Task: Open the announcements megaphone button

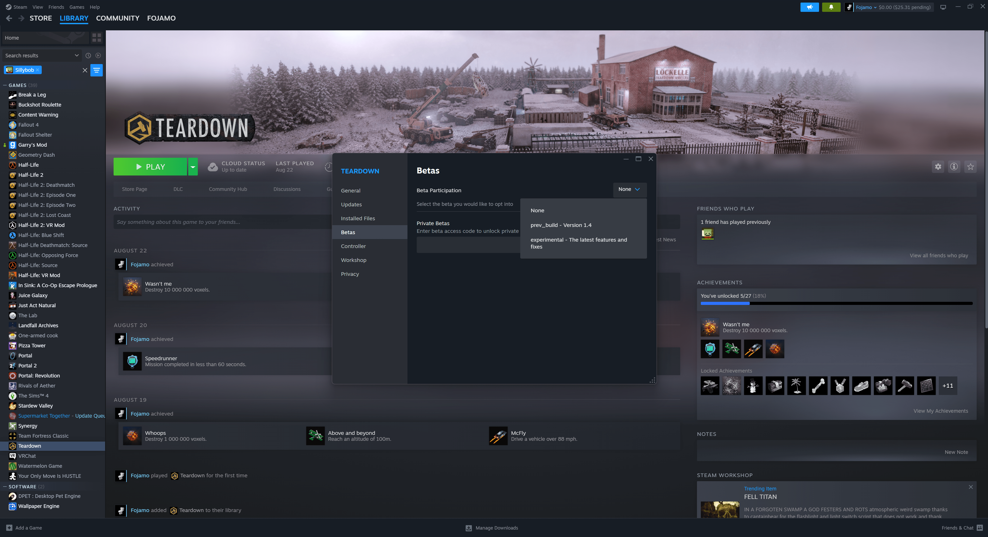Action: (x=809, y=7)
